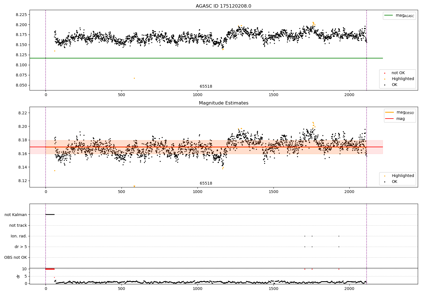This screenshot has height=295, width=422.
Task: Select the 'not OK' legend entry in top plot
Action: click(398, 73)
